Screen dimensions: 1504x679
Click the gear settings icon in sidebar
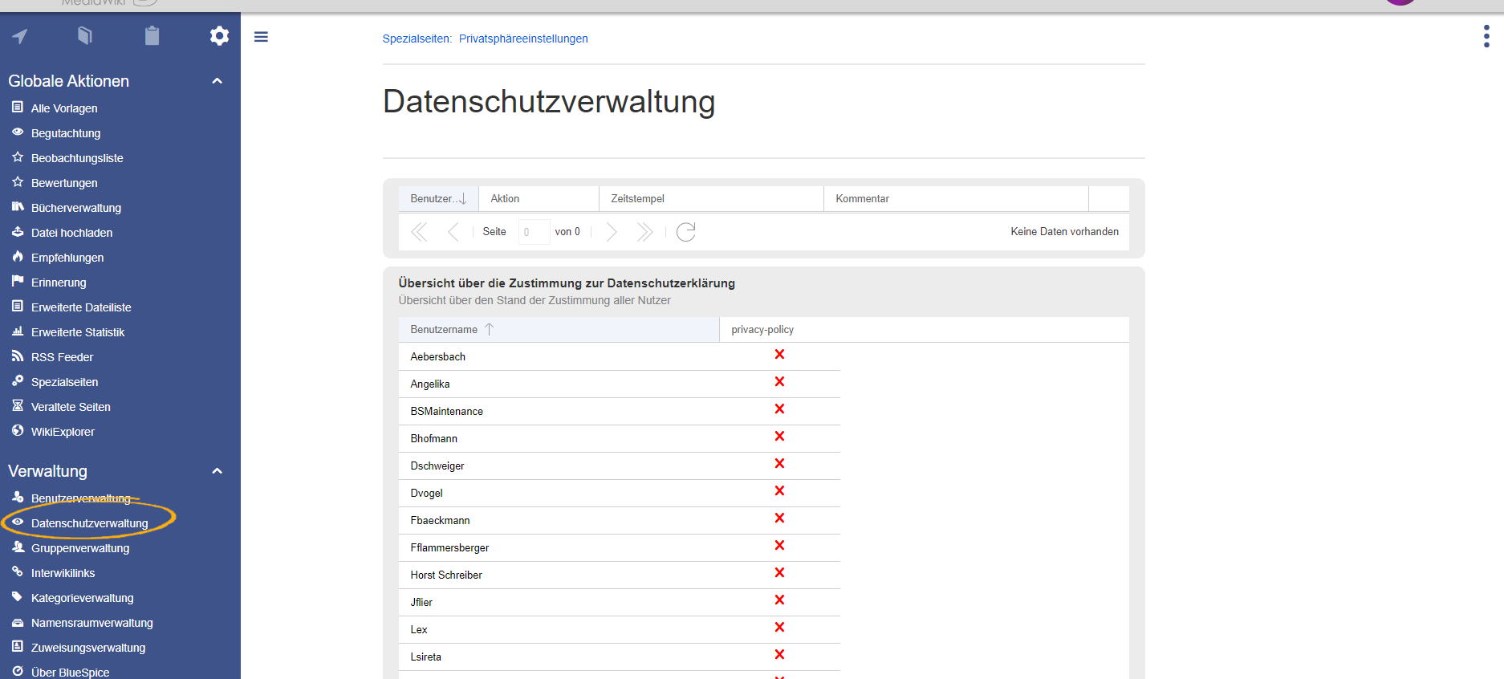[x=219, y=36]
